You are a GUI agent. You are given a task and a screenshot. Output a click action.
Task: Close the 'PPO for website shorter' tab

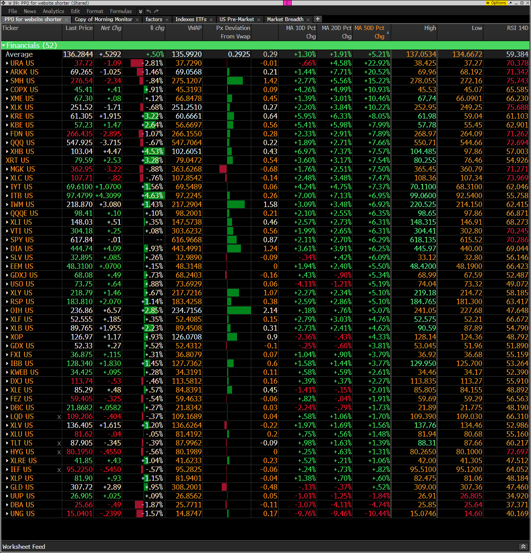[x=66, y=20]
